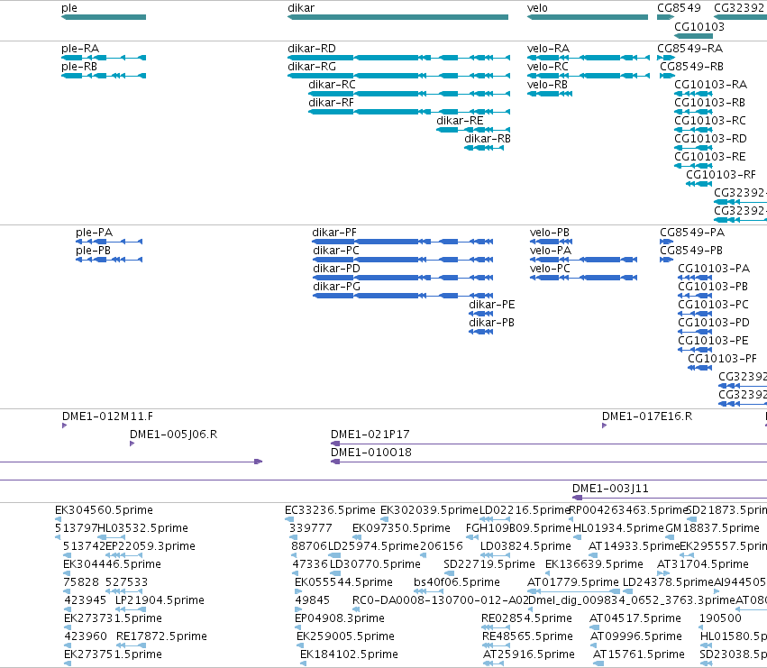Select the velo-PB protein feature

pyautogui.click(x=551, y=242)
